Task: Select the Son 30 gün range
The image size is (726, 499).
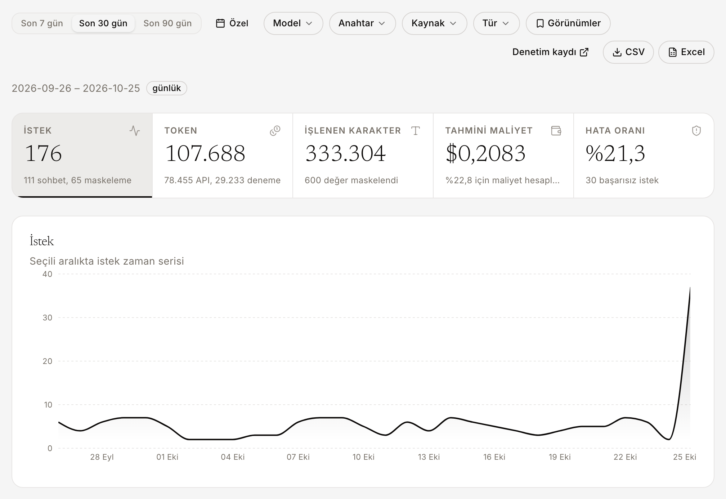Action: coord(103,23)
